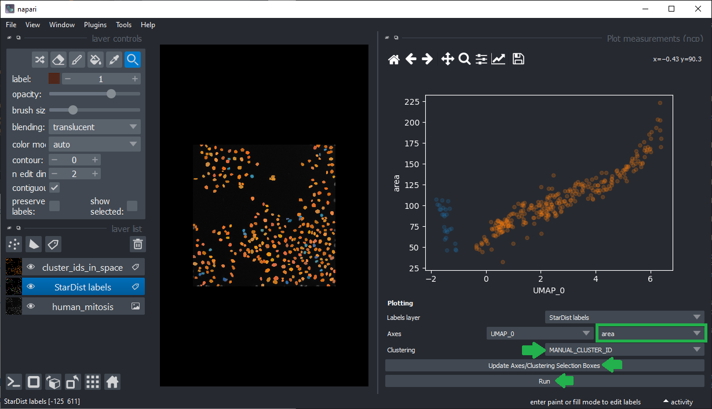Toggle the contiguous checkbox
The width and height of the screenshot is (712, 409).
pos(54,187)
